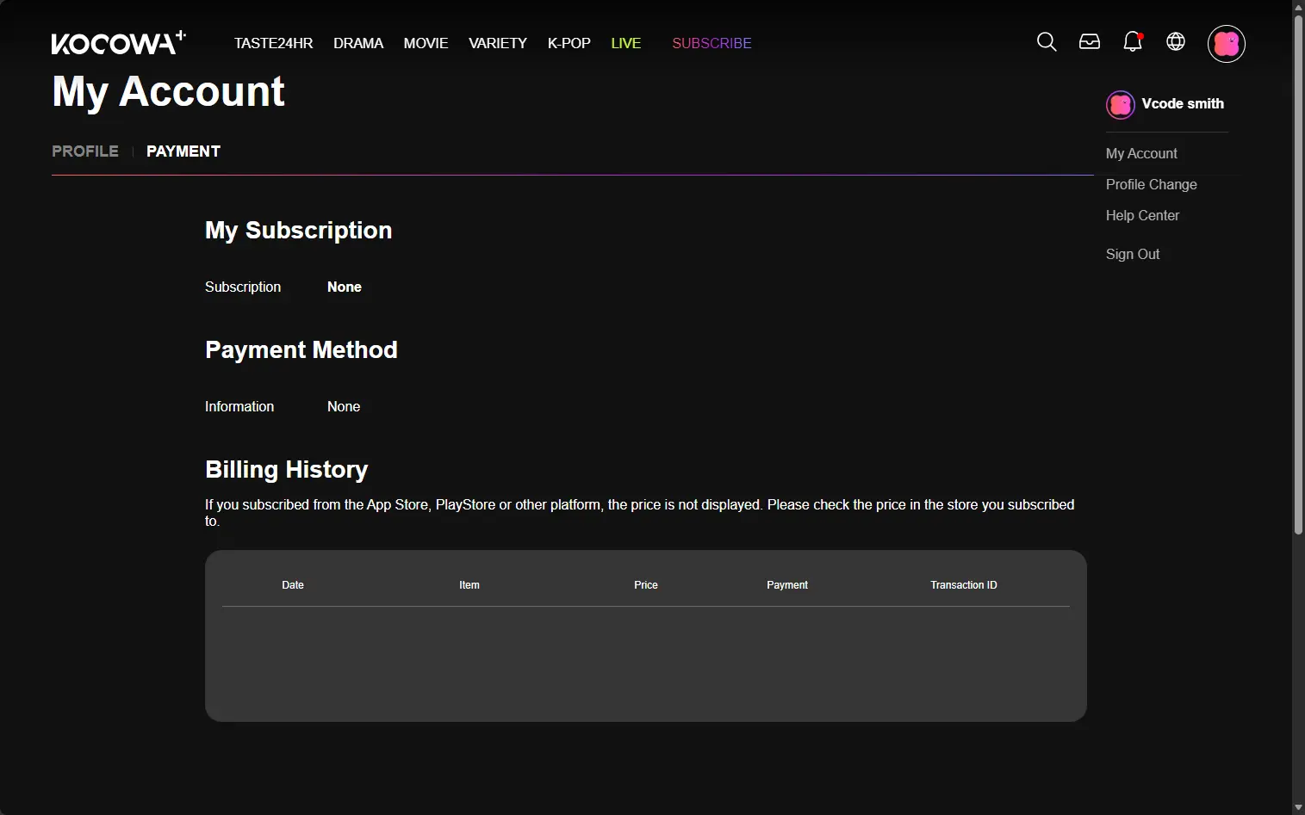Click the profile avatar in top bar
Viewport: 1305px width, 815px height.
pyautogui.click(x=1227, y=44)
